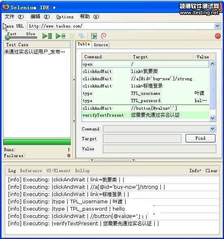Select the Rollup tab
Image resolution: width=224 pixels, height=239 pixels.
82,171
